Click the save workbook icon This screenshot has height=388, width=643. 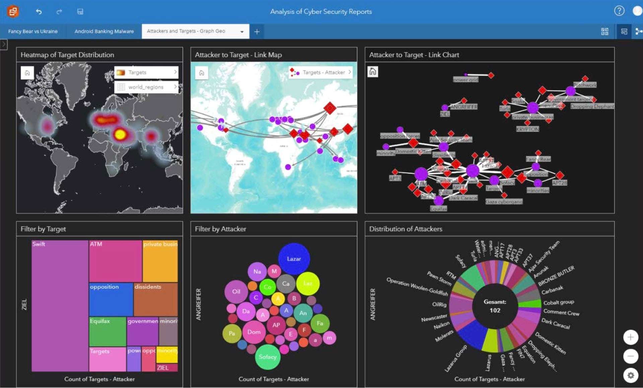point(80,12)
